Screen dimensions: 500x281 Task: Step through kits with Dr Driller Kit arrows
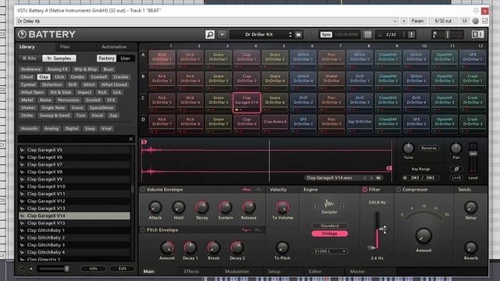290,34
